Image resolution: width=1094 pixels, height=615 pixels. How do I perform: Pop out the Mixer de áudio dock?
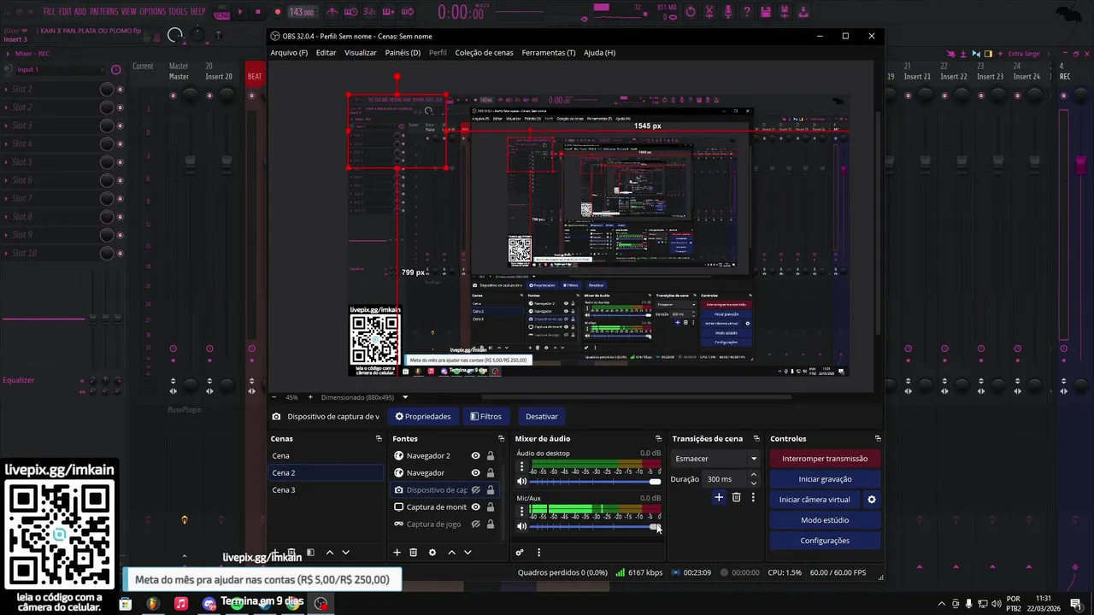[658, 439]
